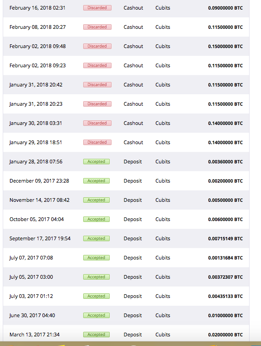Click the 0.15000000 BTC cashout amount
The width and height of the screenshot is (261, 346).
point(225,46)
